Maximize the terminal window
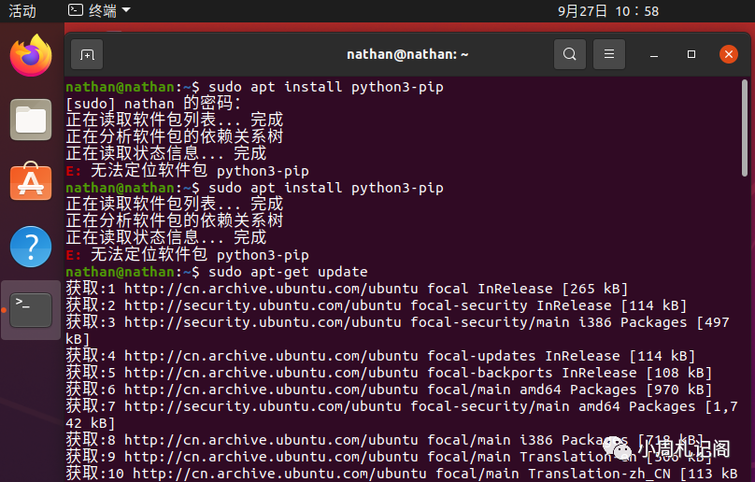The image size is (755, 482). click(x=691, y=54)
